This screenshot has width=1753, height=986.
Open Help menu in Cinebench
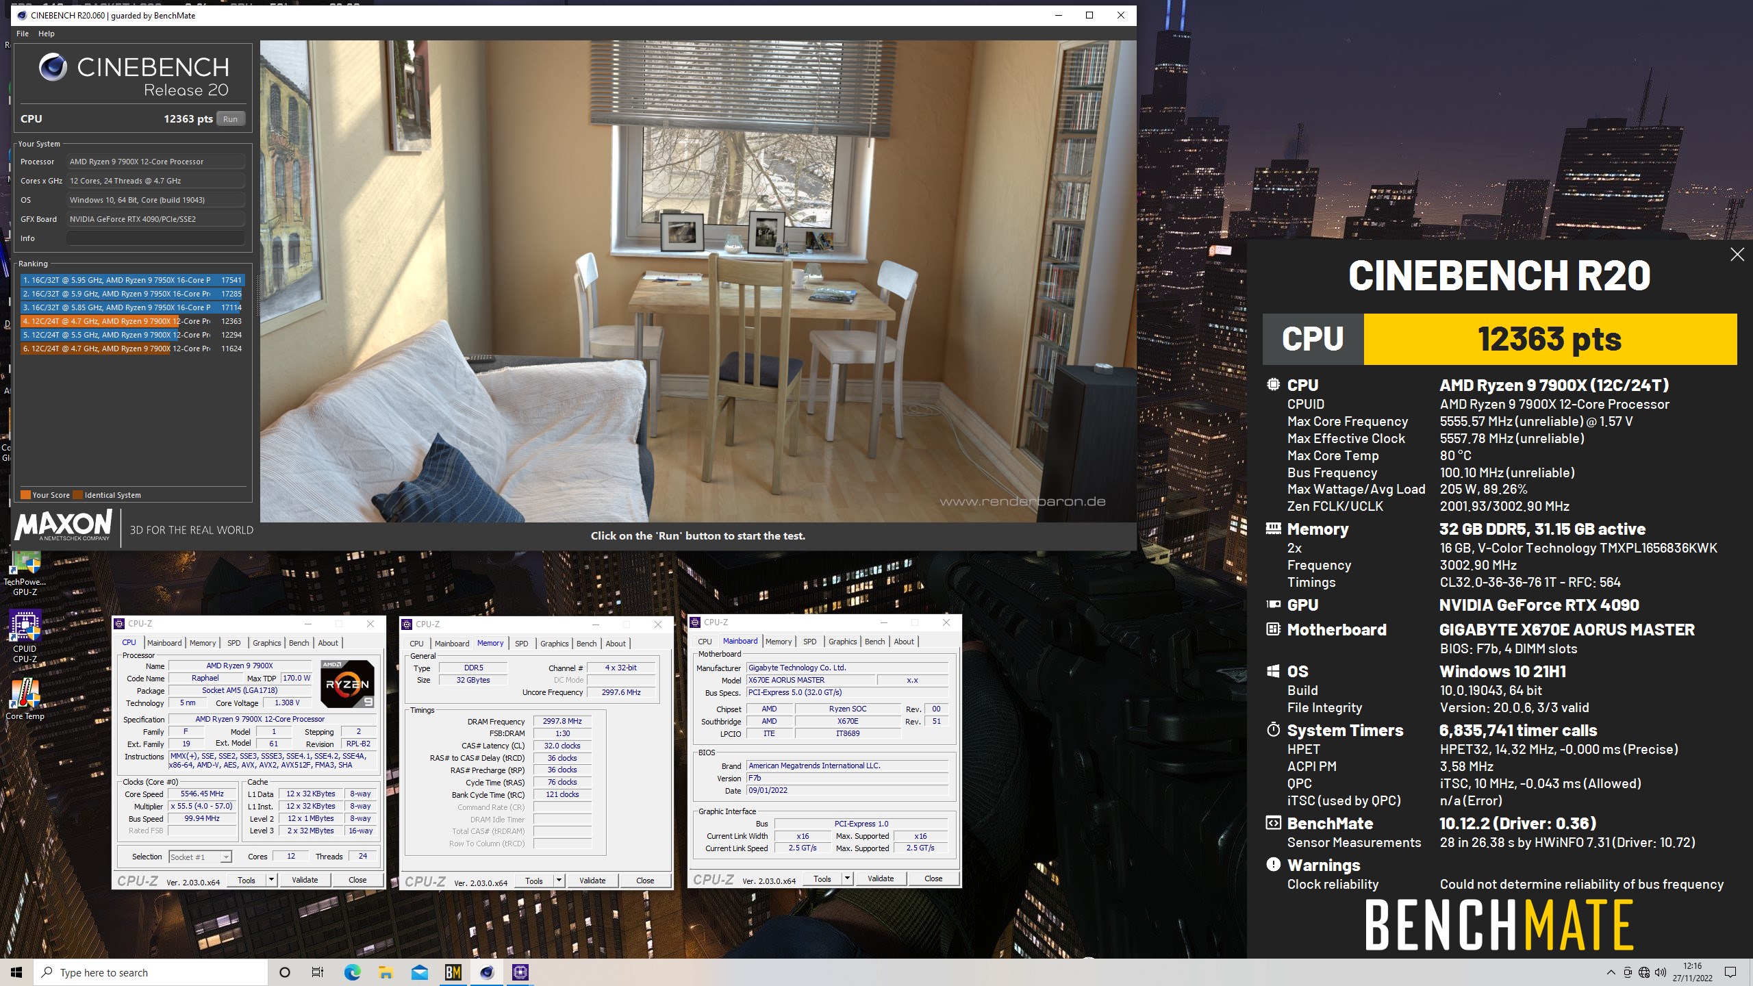click(47, 34)
